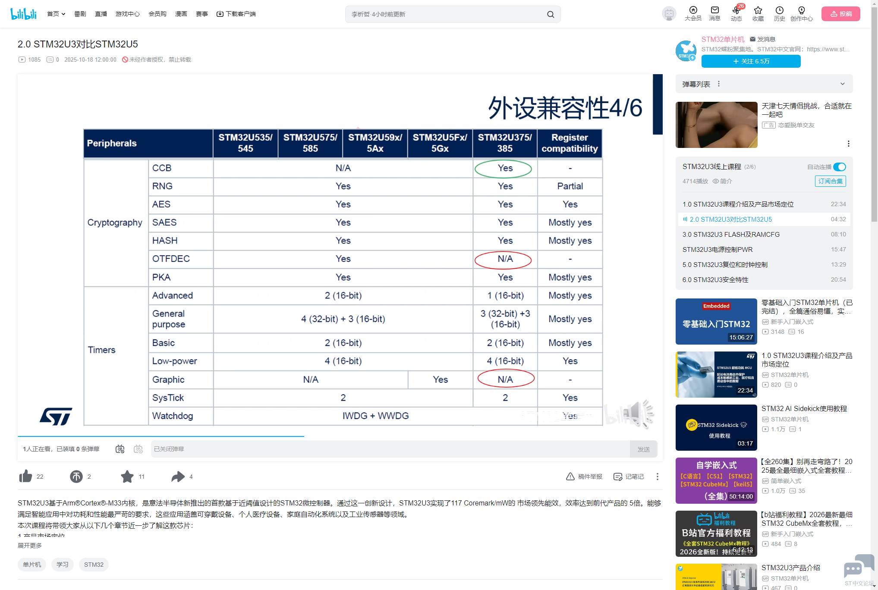Click the STM32 tag

tap(94, 565)
